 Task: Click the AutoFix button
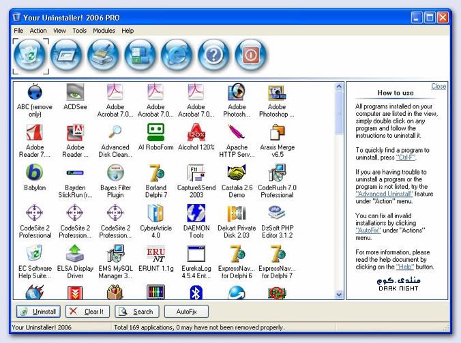(186, 312)
